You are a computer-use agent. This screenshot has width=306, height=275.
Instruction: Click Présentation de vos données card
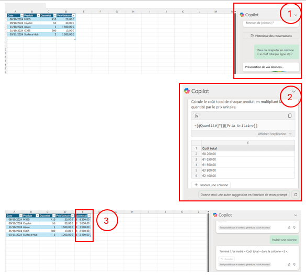(x=271, y=67)
